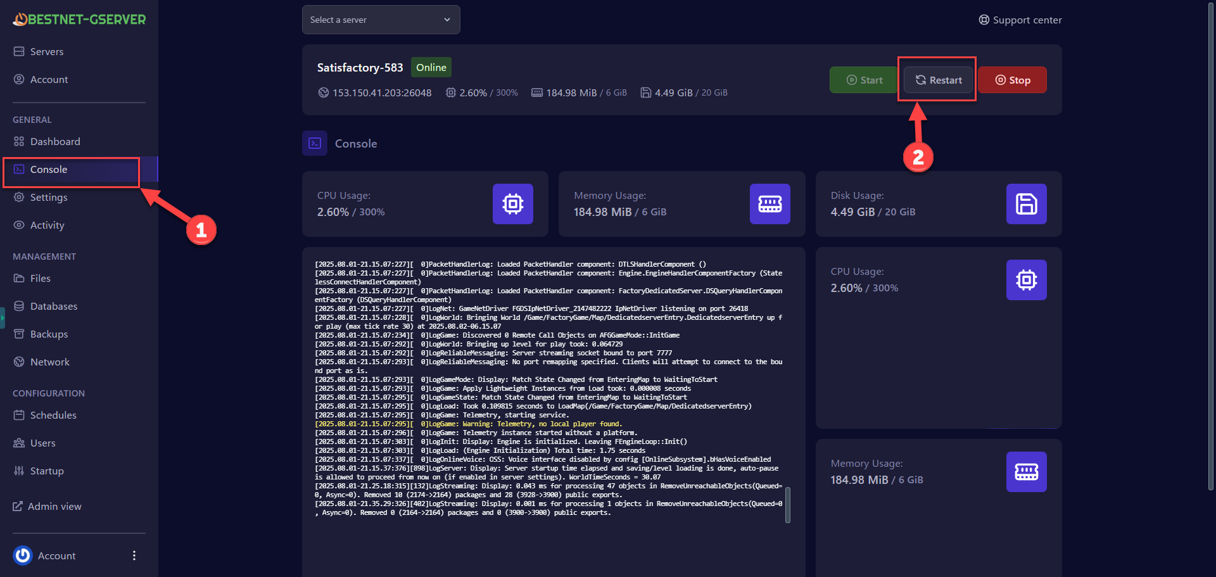This screenshot has height=577, width=1216.
Task: Click the CPU chip icon in server header
Action: (x=450, y=92)
